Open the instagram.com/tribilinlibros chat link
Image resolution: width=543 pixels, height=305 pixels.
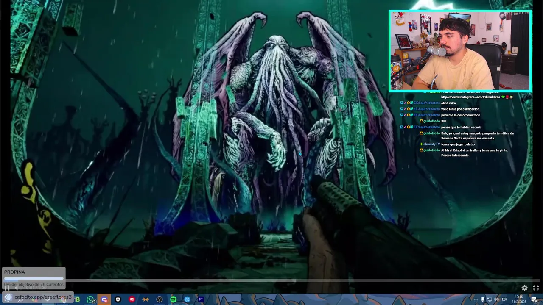(471, 97)
